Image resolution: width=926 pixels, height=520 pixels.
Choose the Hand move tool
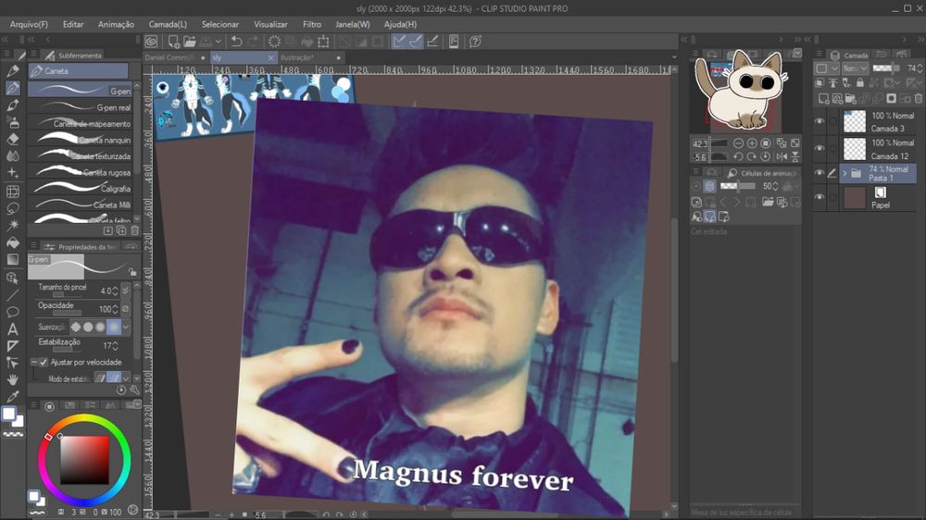click(x=13, y=379)
